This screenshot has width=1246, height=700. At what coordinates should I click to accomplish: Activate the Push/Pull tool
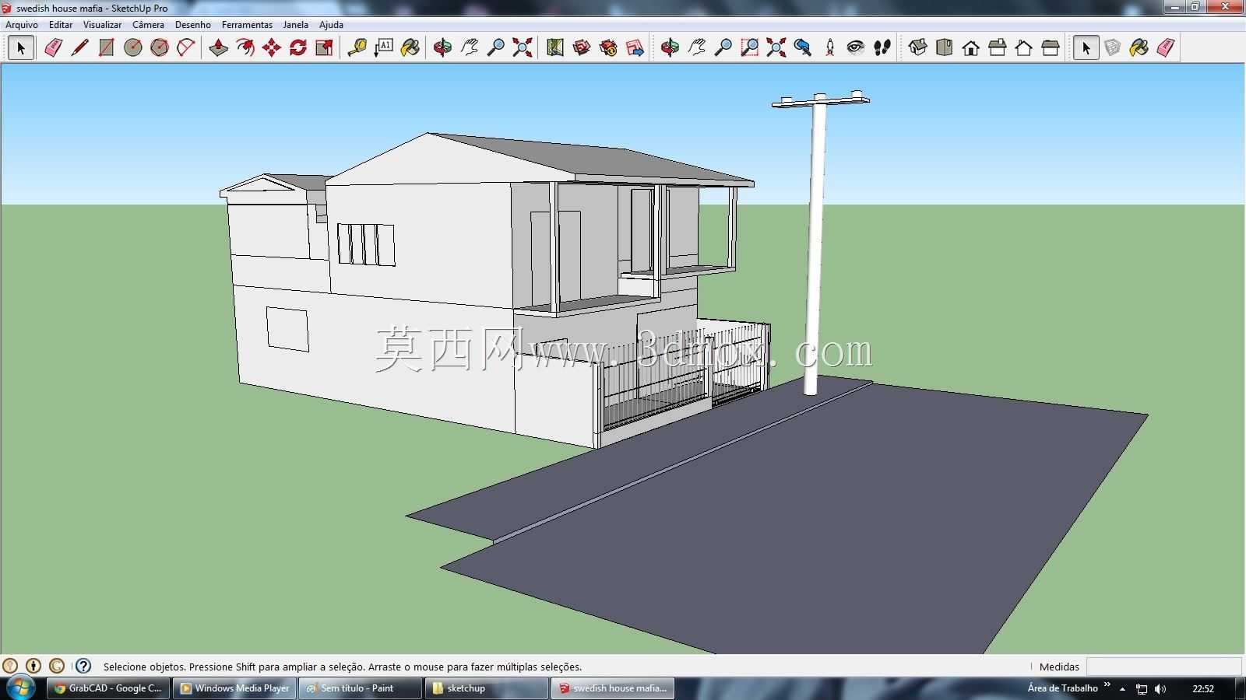218,48
